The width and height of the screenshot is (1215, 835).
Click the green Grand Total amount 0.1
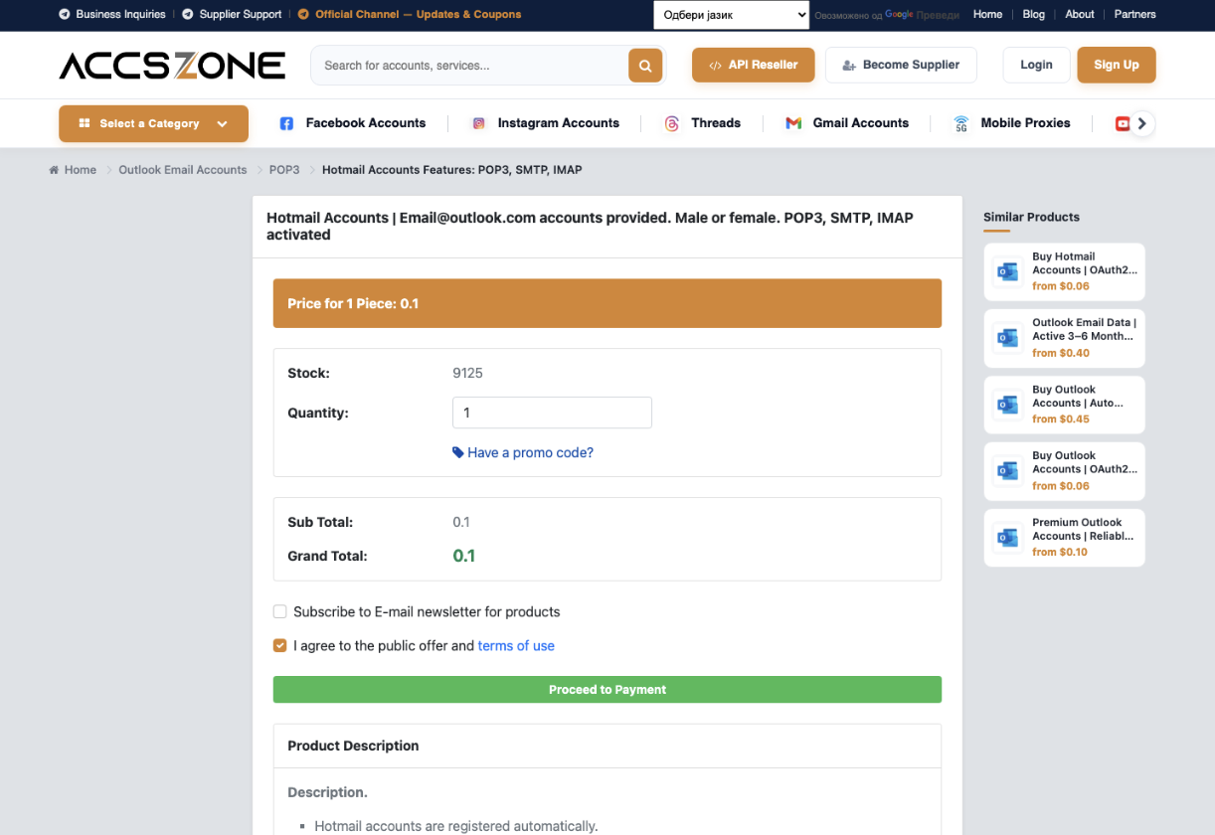point(463,556)
